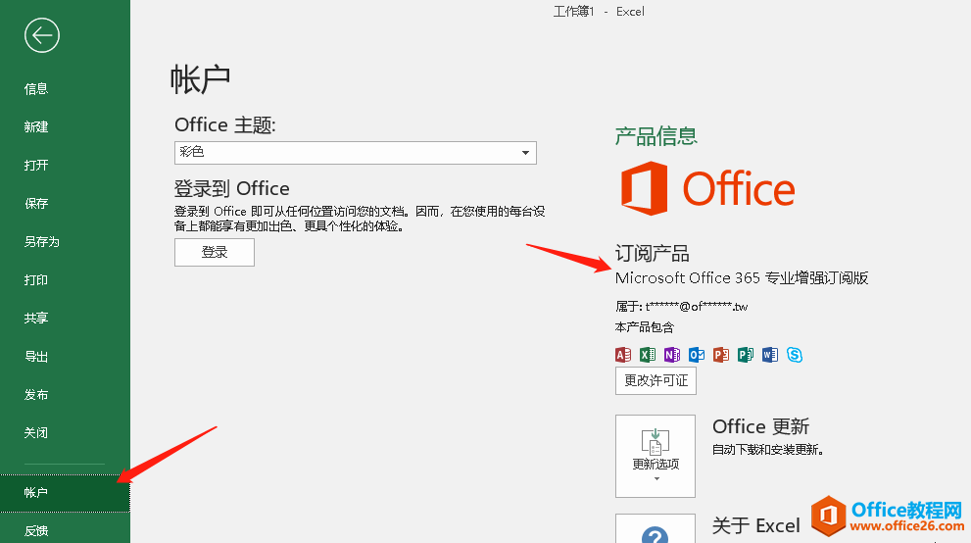Click the 自动下载和安装更新 text
The image size is (971, 543).
coord(768,450)
